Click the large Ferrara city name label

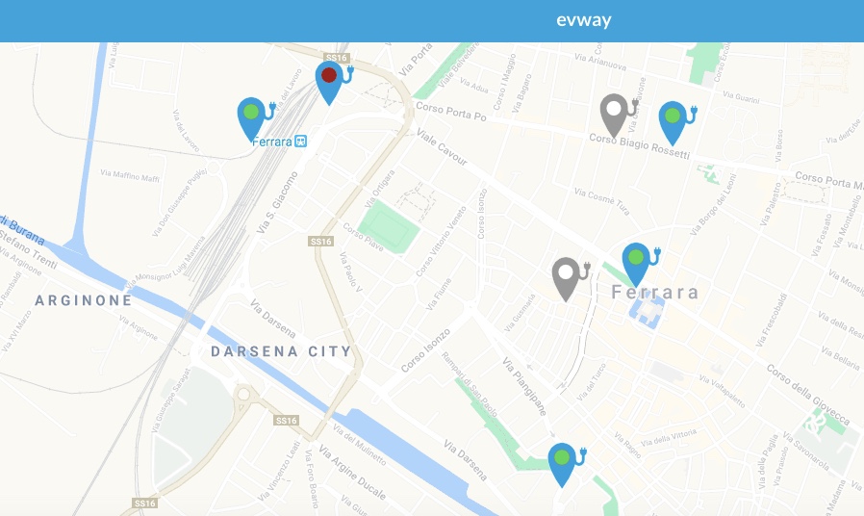pos(655,293)
